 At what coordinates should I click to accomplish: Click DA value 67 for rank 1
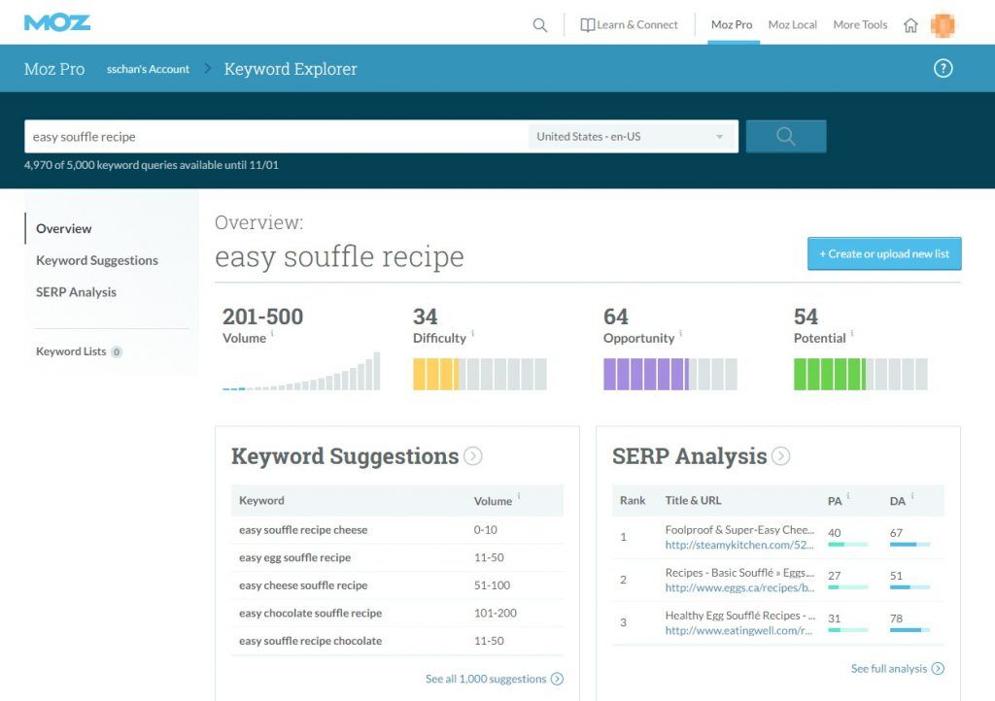tap(896, 533)
